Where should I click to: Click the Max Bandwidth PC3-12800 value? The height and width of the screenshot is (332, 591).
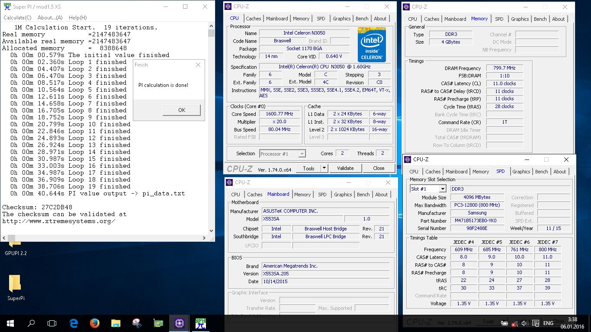pos(477,205)
